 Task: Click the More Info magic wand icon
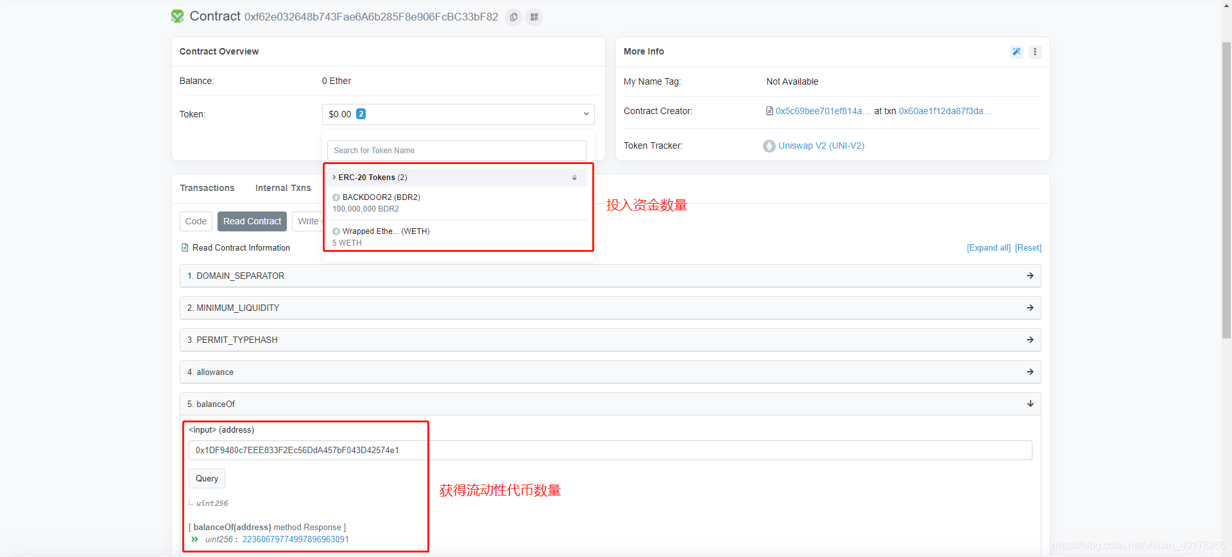[1016, 52]
